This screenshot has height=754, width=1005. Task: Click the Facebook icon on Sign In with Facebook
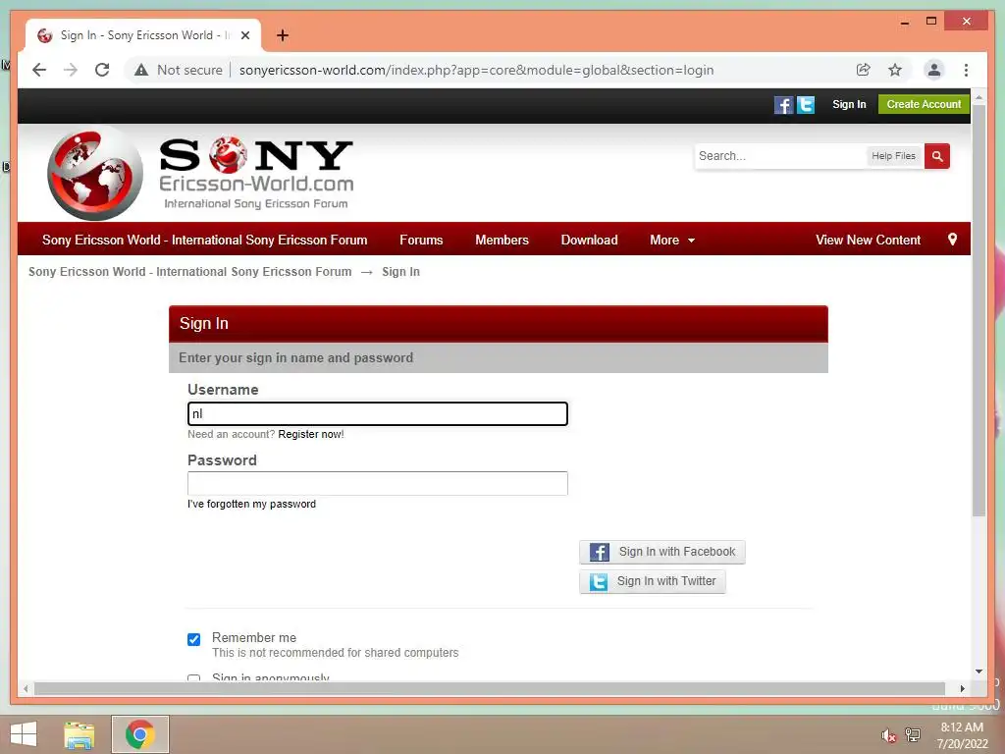point(600,552)
